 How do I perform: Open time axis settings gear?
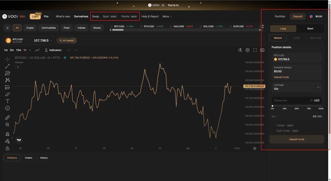point(255,148)
